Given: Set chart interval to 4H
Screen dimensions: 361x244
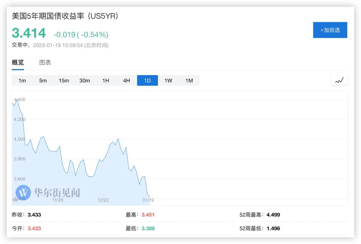Looking at the screenshot, I should click(127, 80).
